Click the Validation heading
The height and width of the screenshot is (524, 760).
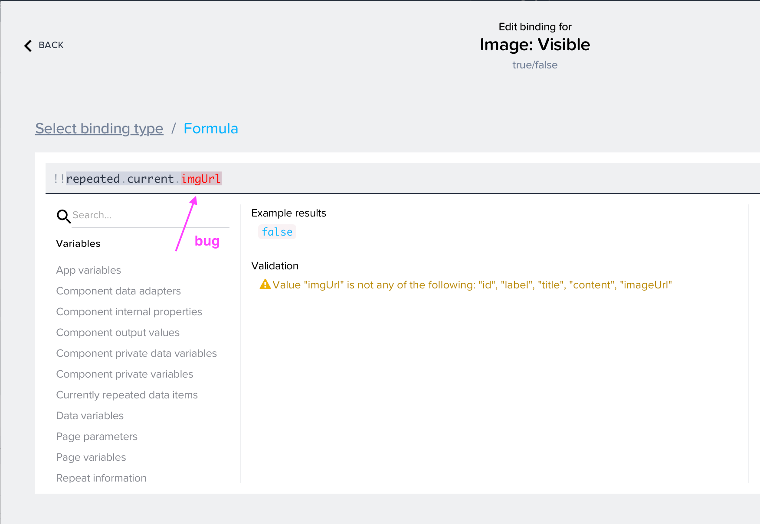coord(275,266)
